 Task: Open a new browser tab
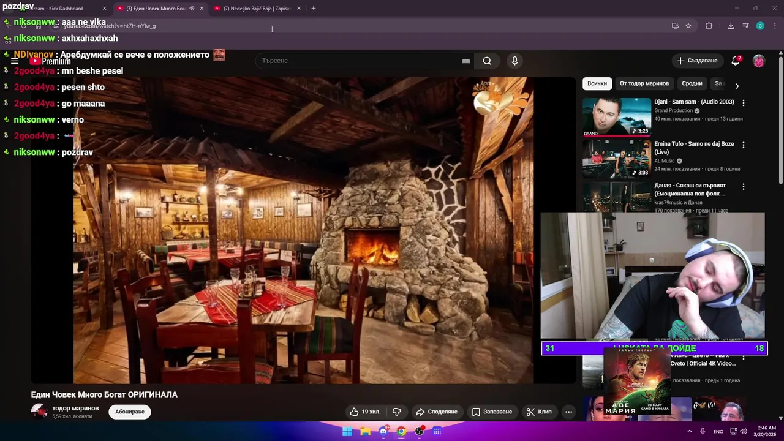[314, 9]
